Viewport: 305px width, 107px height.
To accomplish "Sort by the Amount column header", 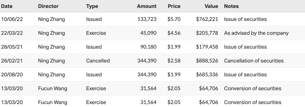I will [x=147, y=6].
